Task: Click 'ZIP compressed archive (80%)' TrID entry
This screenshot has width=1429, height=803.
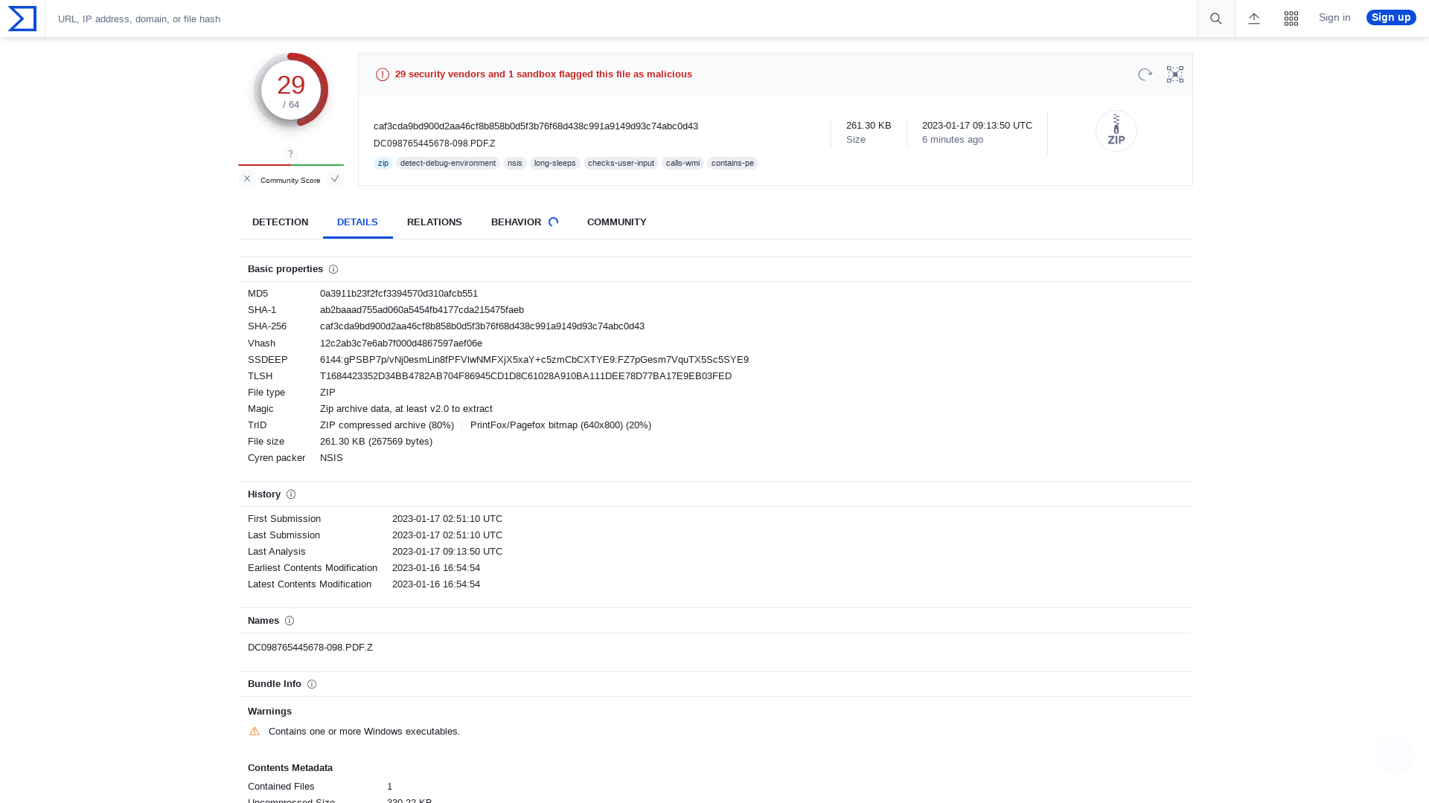Action: [387, 425]
